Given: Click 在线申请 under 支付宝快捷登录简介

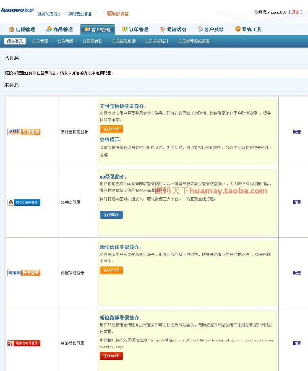Looking at the screenshot, I should coord(111,129).
